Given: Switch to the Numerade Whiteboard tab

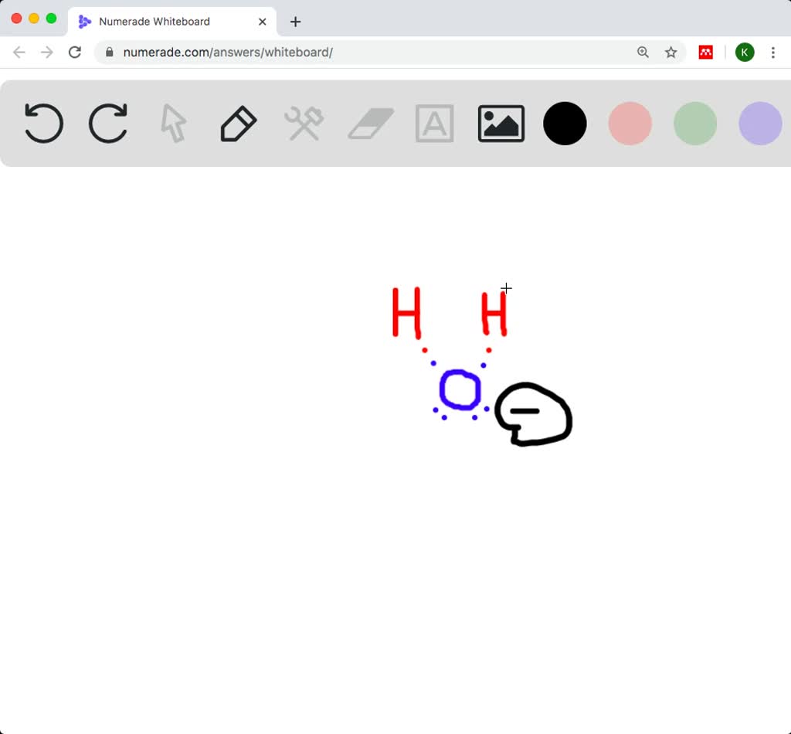Looking at the screenshot, I should pos(154,22).
